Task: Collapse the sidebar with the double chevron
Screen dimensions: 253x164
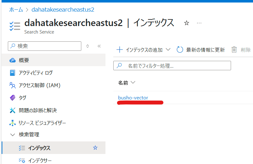Action: pyautogui.click(x=99, y=46)
